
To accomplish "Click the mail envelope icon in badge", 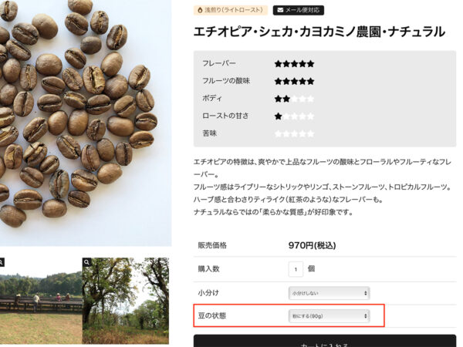I will click(x=280, y=10).
